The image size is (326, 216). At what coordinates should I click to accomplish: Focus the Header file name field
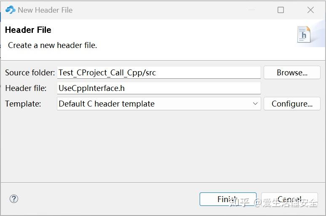tap(159, 88)
